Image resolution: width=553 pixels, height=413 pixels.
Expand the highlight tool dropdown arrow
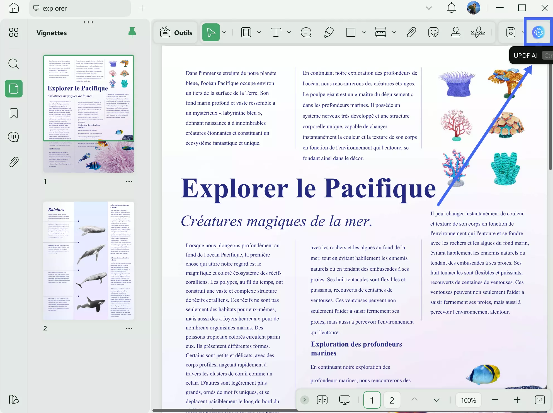point(259,32)
